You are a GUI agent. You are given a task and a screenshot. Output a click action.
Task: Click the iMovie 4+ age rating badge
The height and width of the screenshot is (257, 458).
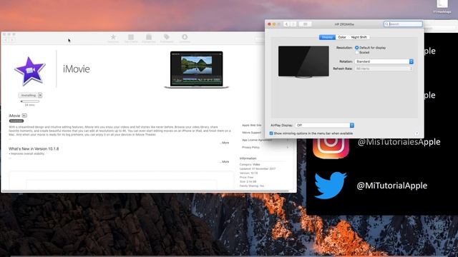click(x=24, y=116)
